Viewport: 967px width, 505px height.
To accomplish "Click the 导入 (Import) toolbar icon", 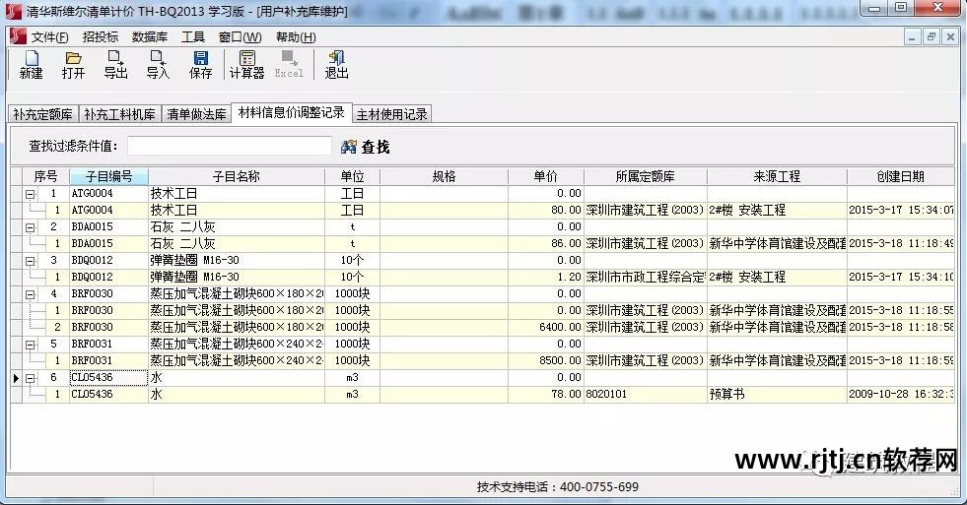I will click(158, 65).
